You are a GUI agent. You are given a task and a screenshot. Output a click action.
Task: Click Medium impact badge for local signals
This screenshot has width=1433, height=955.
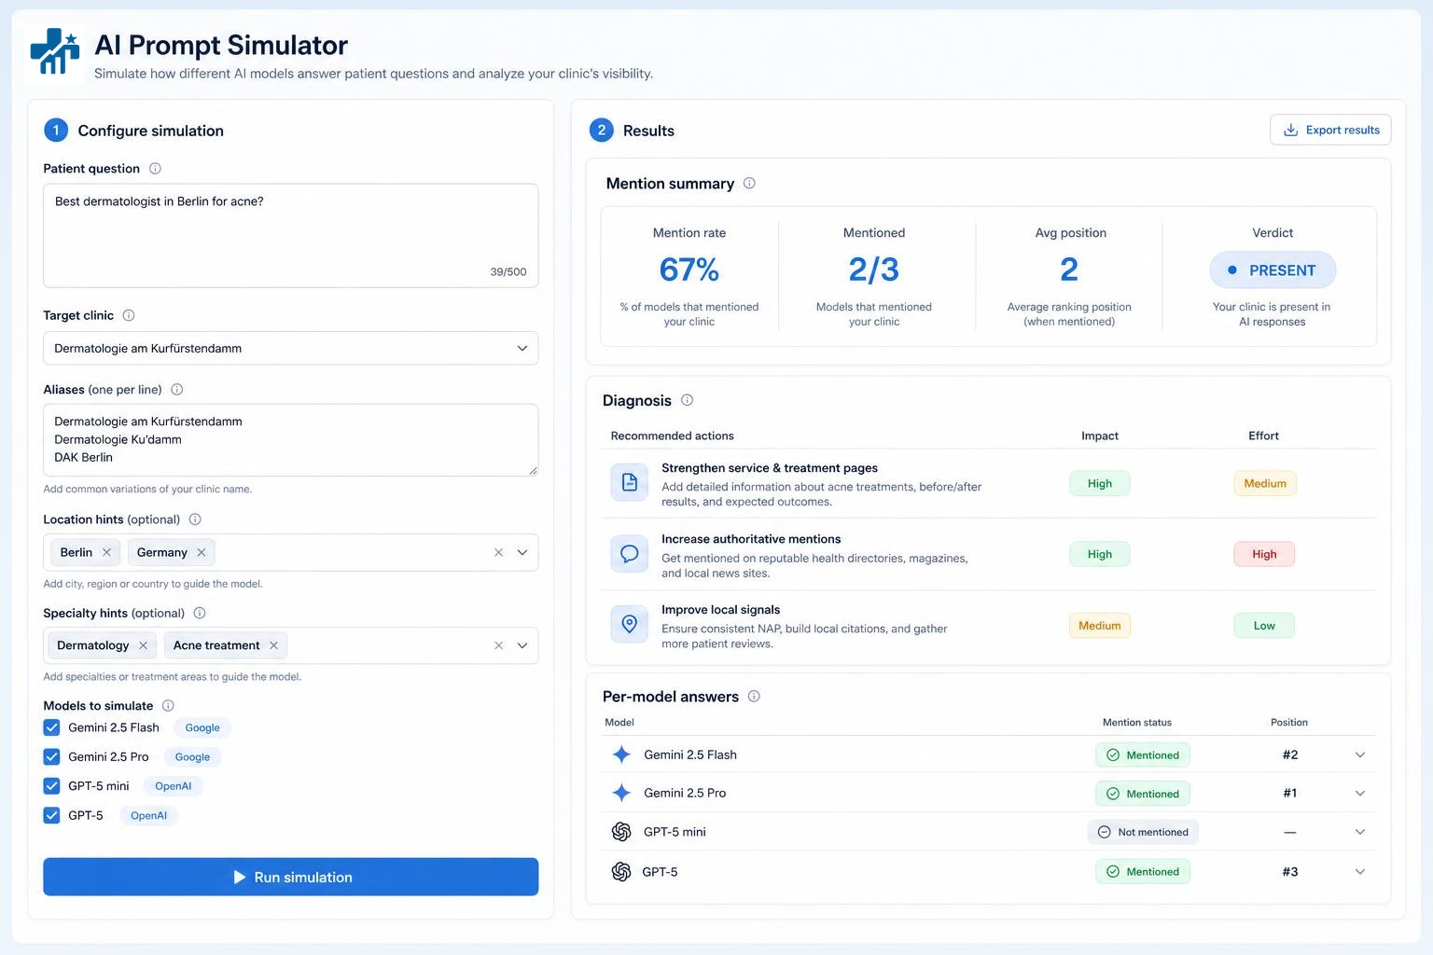pyautogui.click(x=1100, y=626)
